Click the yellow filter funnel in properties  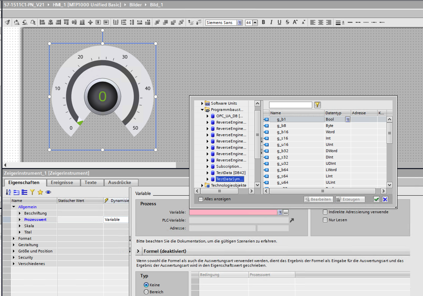(x=32, y=192)
